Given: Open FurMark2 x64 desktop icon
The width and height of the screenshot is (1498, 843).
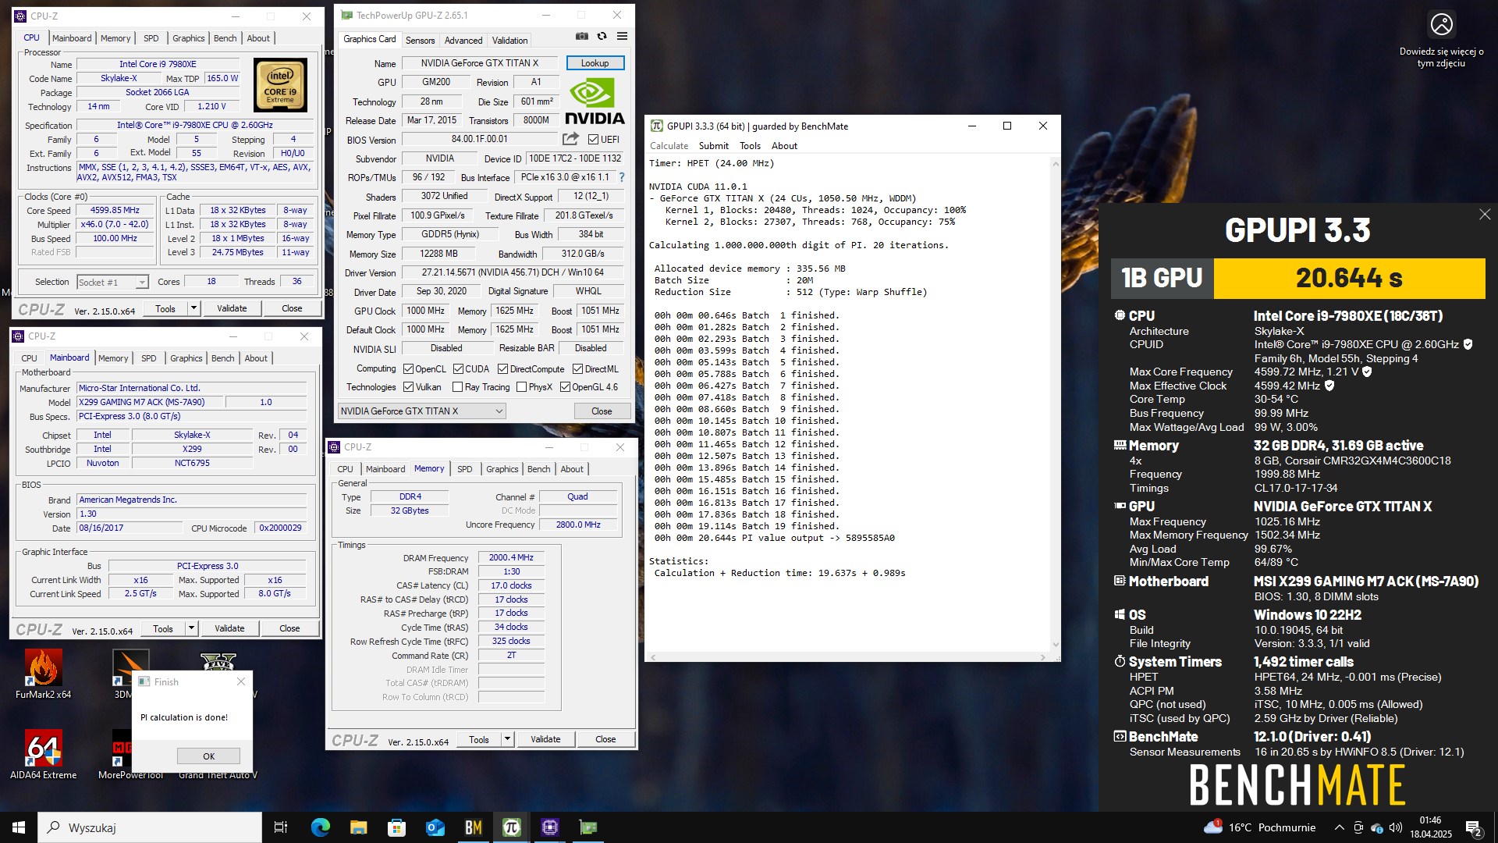Looking at the screenshot, I should tap(43, 673).
